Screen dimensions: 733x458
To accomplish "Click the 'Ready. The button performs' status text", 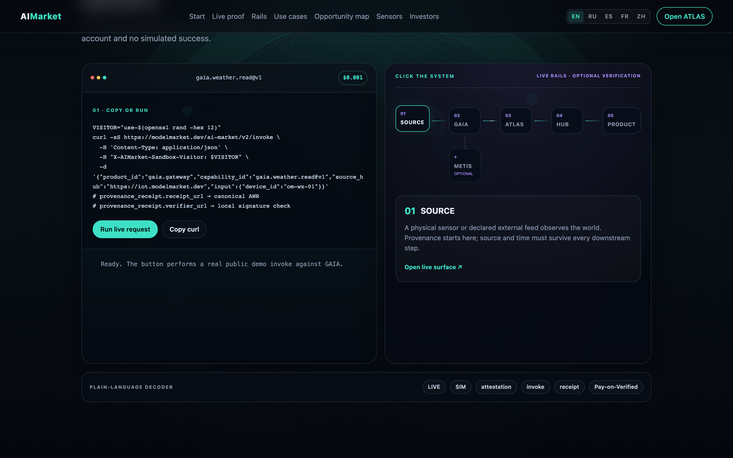I will point(222,264).
